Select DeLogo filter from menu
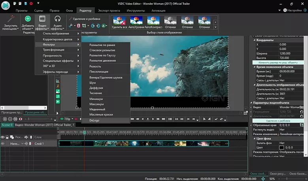 pos(106,121)
